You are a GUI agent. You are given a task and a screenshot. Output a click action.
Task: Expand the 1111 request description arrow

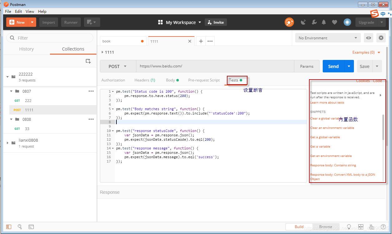[102, 52]
